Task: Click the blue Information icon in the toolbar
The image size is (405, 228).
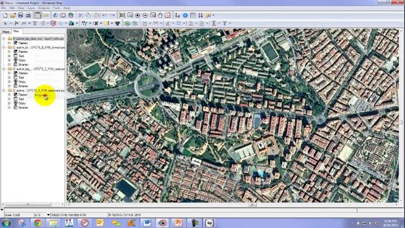Action: pos(185,15)
